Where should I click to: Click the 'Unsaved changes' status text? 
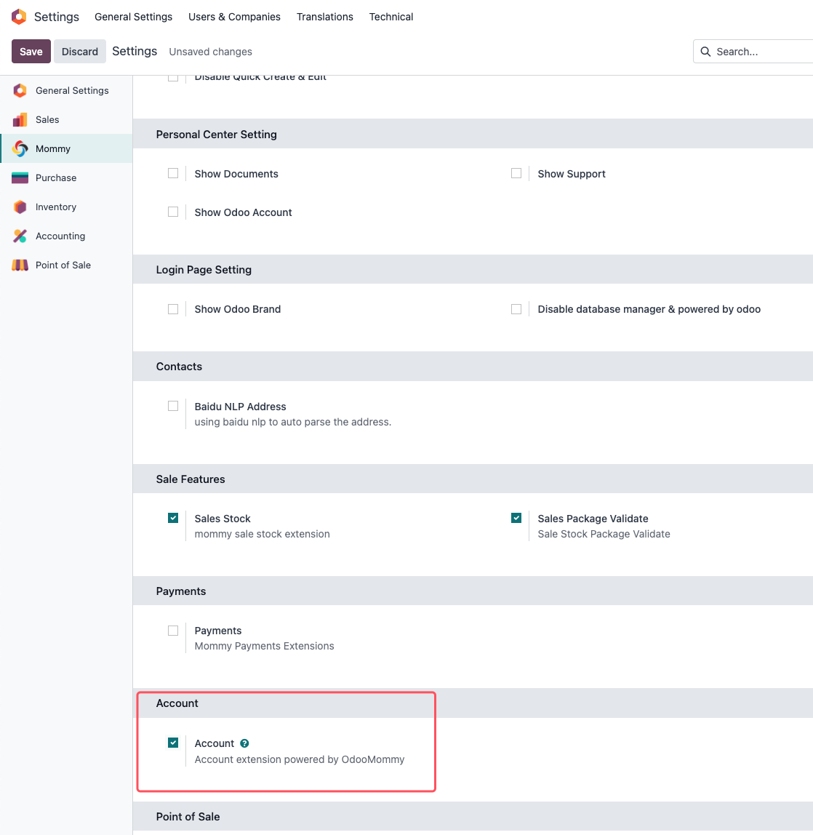point(210,52)
